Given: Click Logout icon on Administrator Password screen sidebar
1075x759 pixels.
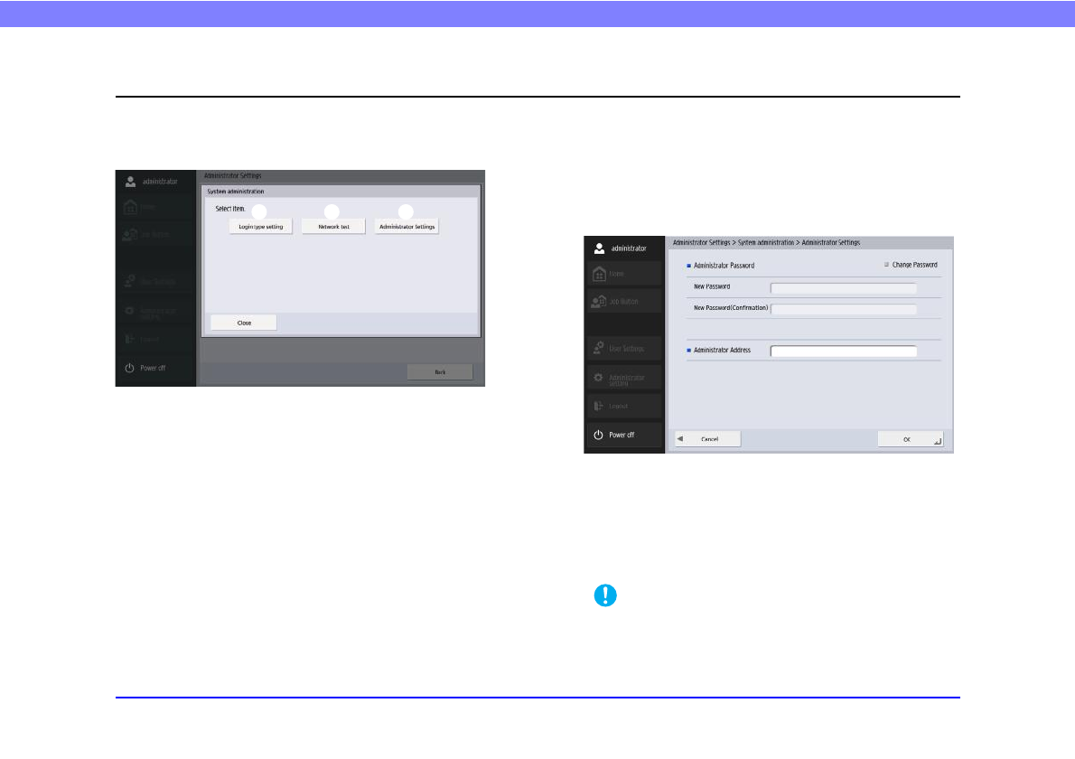Looking at the screenshot, I should 598,406.
